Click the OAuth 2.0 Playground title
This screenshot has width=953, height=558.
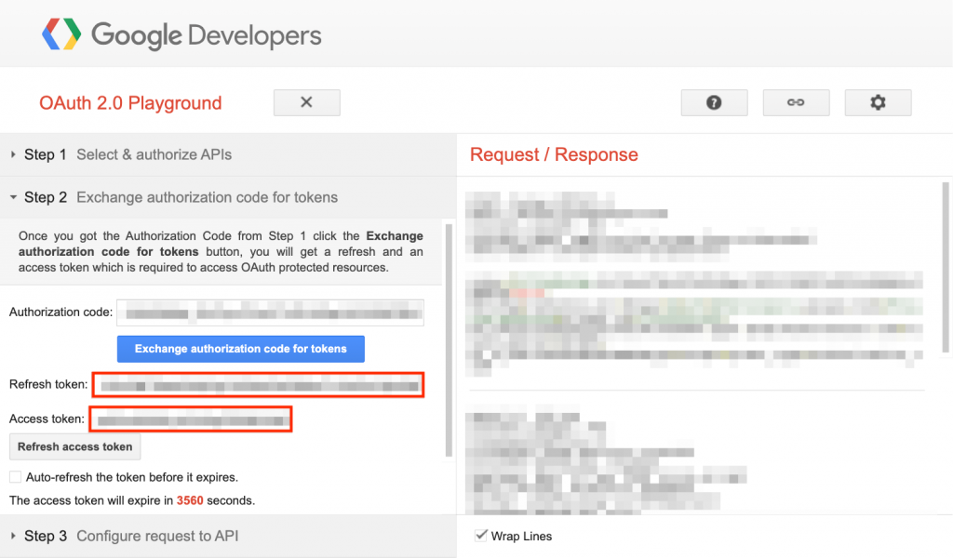(x=130, y=102)
